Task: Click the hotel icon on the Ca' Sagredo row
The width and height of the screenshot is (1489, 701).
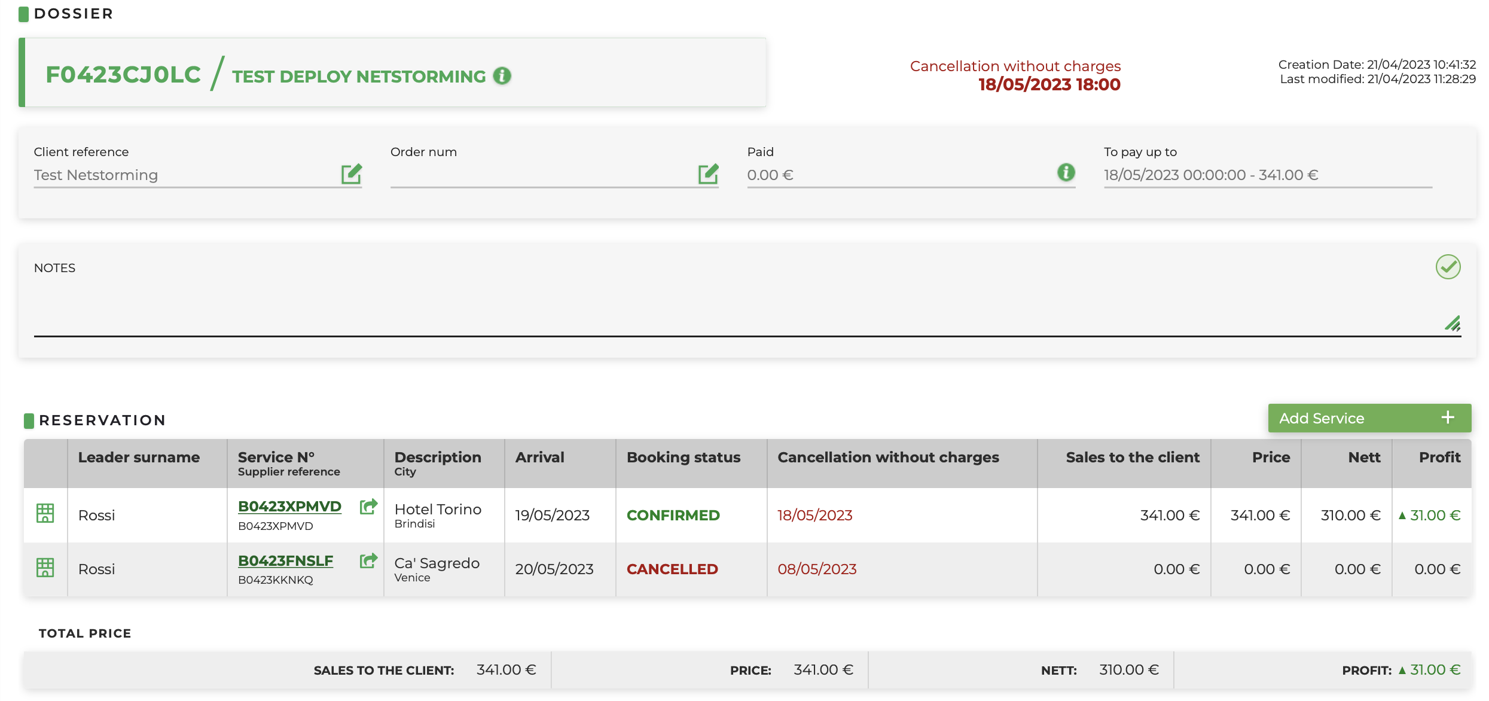Action: [x=45, y=567]
